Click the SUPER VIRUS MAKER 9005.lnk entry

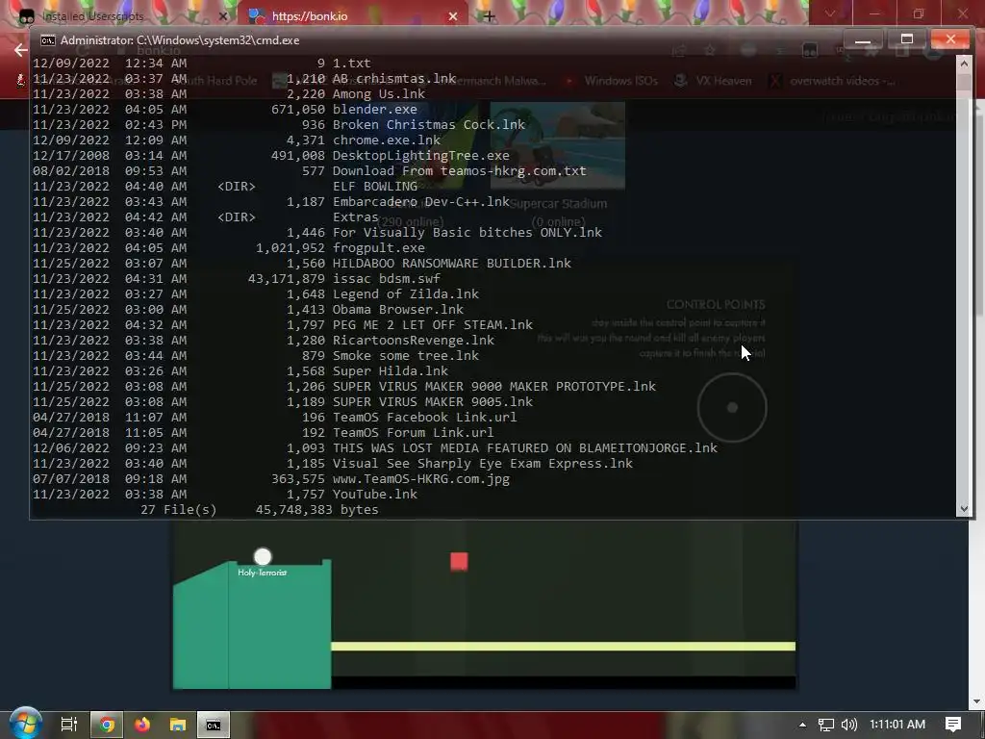pyautogui.click(x=432, y=401)
